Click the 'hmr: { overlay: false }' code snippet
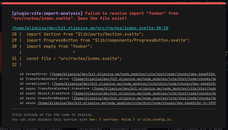 112,120
